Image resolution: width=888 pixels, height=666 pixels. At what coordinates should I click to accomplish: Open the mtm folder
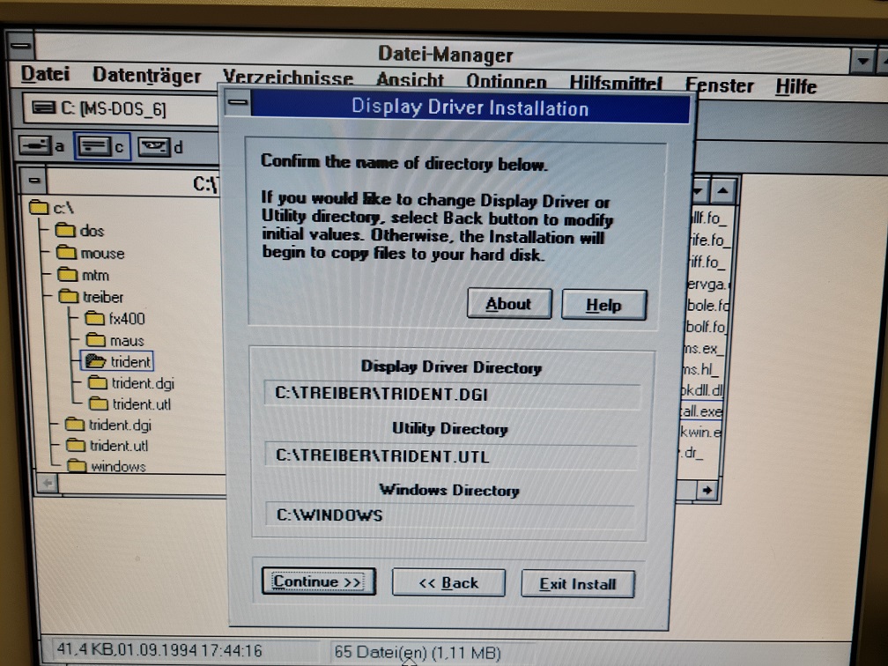pos(83,275)
